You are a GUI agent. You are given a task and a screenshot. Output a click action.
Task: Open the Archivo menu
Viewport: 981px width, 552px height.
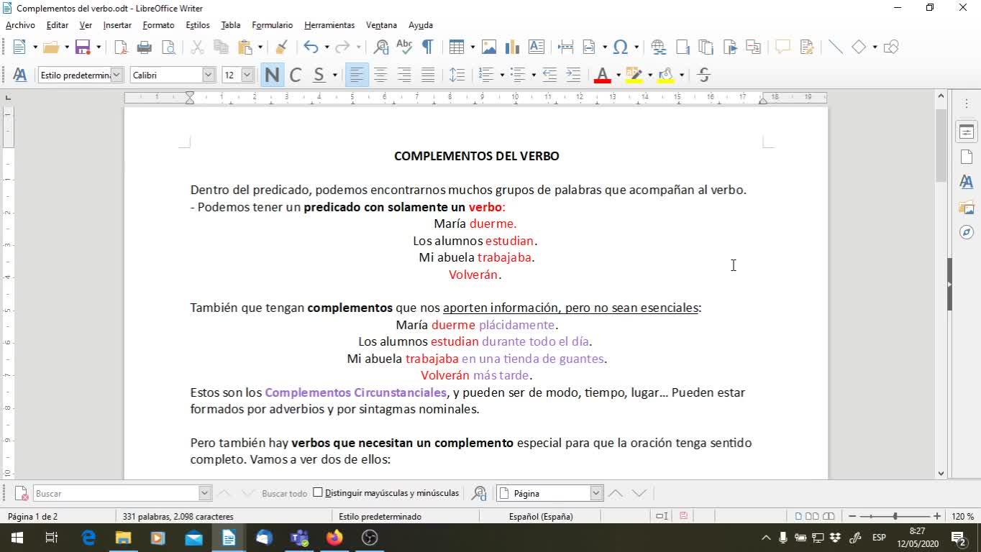(20, 25)
